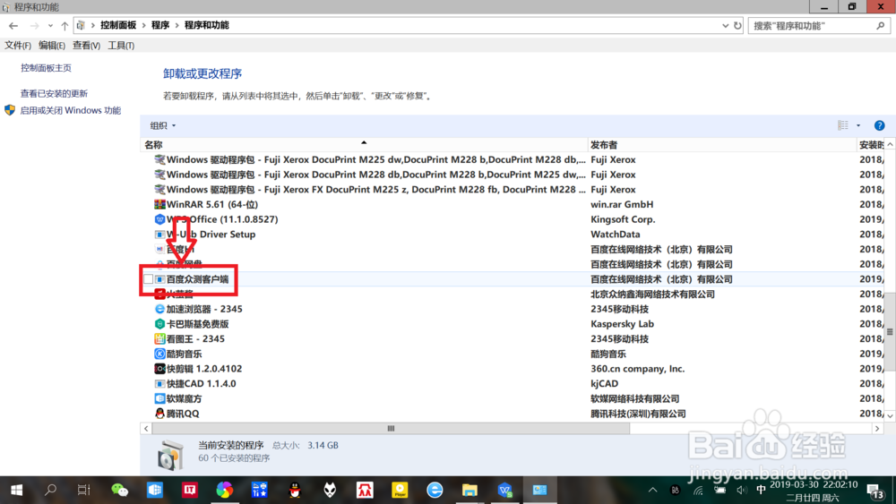Click the 卡巴斯基免费版 green icon
This screenshot has width=896, height=504.
(x=159, y=324)
